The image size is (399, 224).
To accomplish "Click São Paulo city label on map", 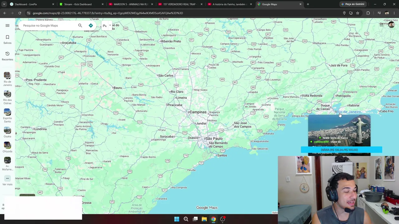I will (214, 139).
